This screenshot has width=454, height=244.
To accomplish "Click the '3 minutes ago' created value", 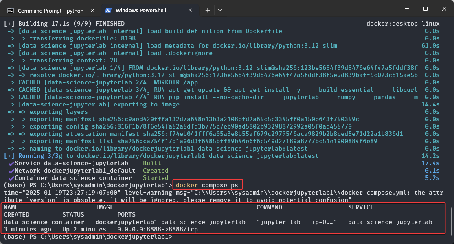I will [28, 229].
